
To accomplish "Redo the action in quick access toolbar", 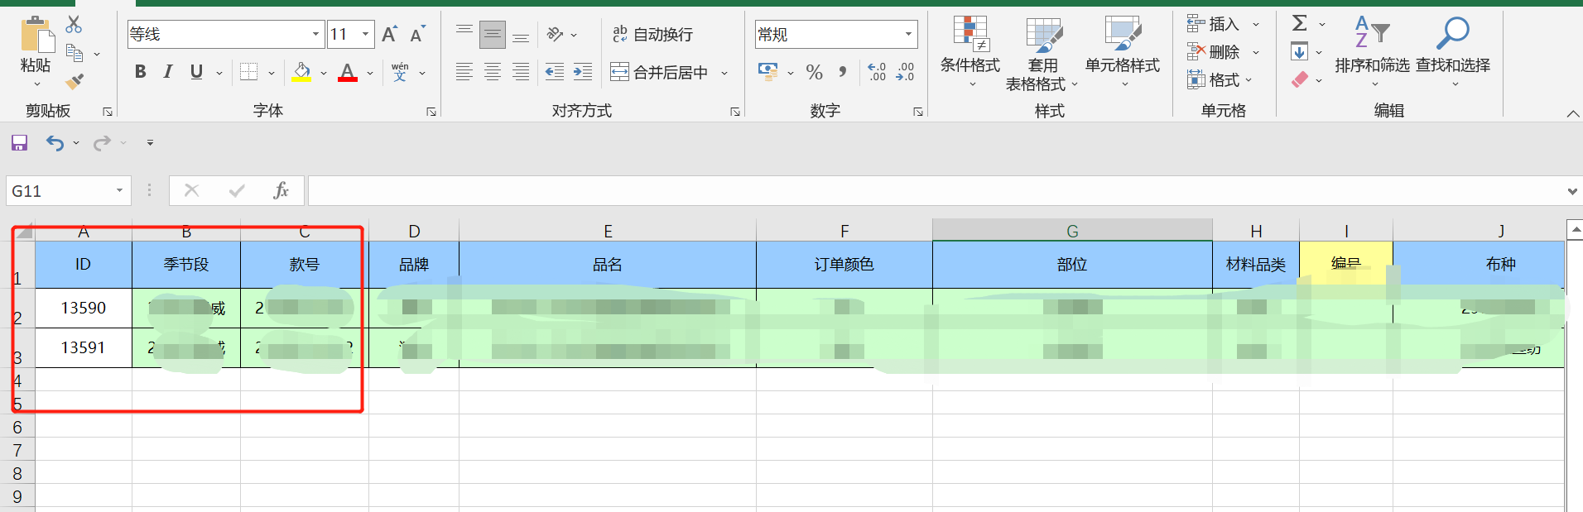I will 102,143.
